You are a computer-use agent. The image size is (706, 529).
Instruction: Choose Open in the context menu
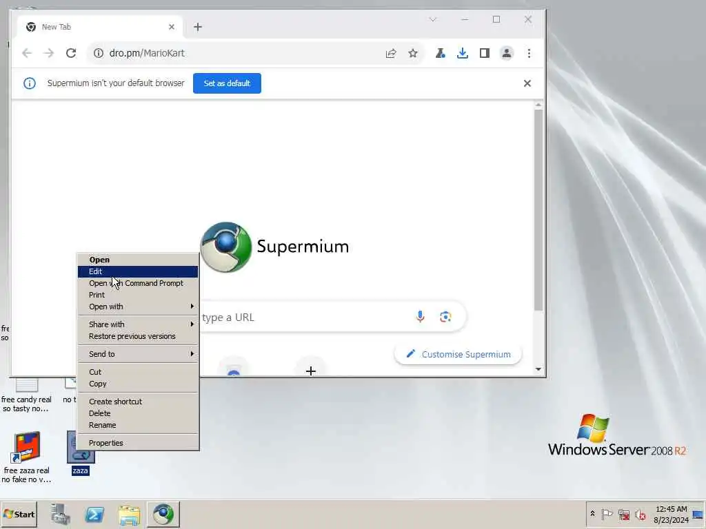pyautogui.click(x=138, y=260)
